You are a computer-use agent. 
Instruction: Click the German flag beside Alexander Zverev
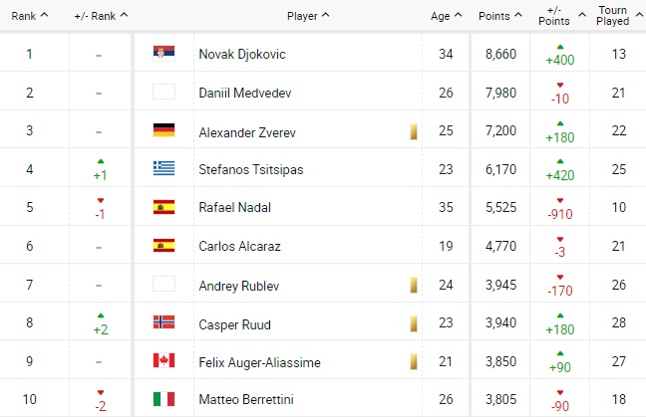[163, 130]
